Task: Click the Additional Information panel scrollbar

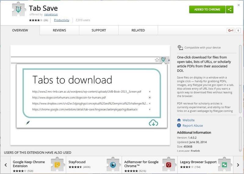Action: coord(240,134)
